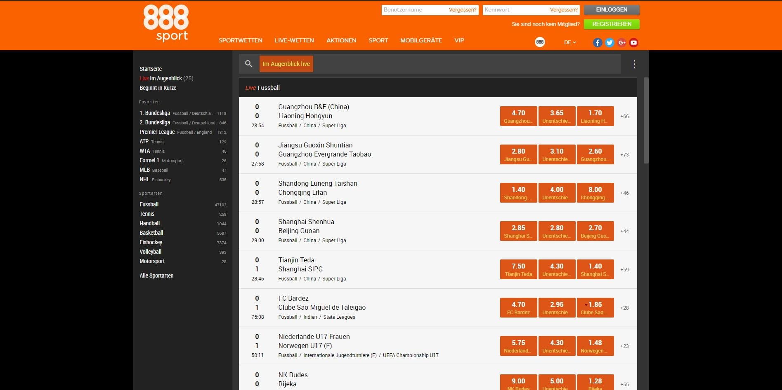The image size is (782, 390).
Task: Open the YouTube channel icon
Action: (634, 42)
